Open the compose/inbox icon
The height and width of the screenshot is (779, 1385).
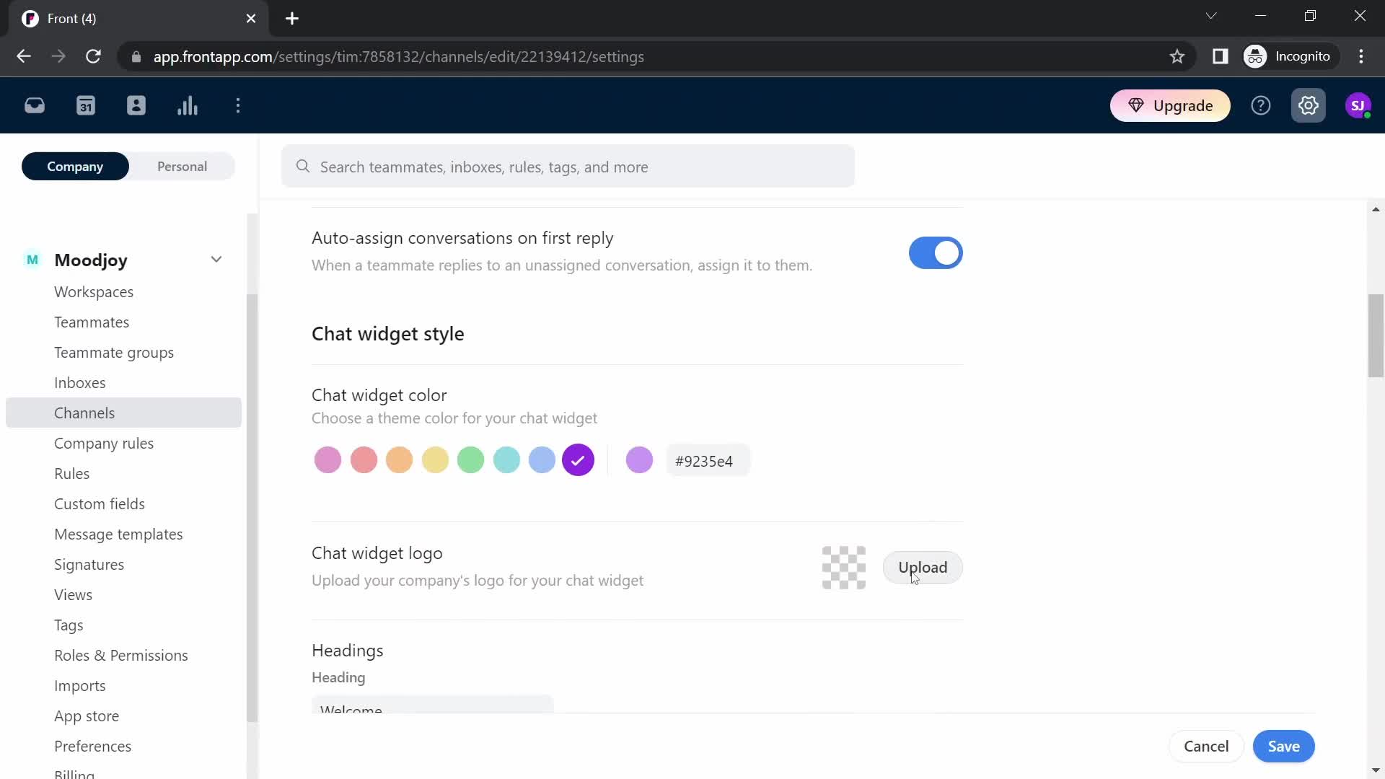[34, 105]
